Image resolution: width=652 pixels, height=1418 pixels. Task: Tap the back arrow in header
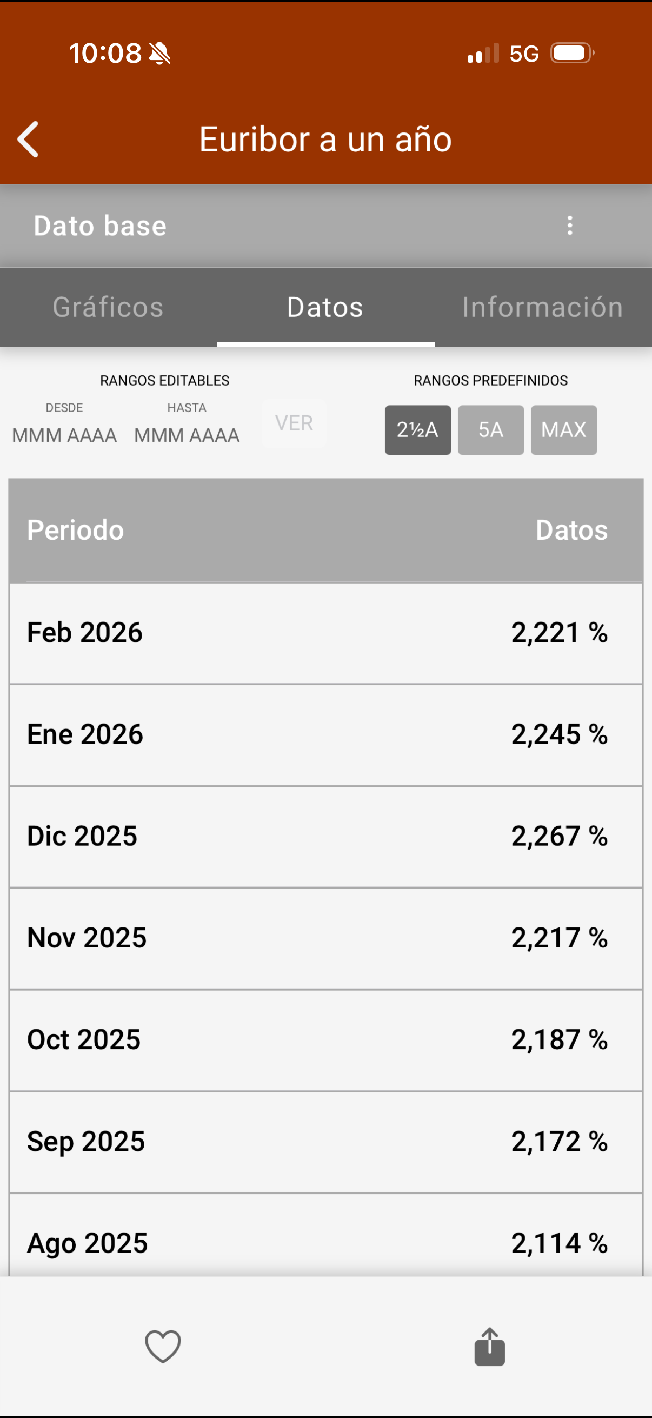click(x=29, y=140)
